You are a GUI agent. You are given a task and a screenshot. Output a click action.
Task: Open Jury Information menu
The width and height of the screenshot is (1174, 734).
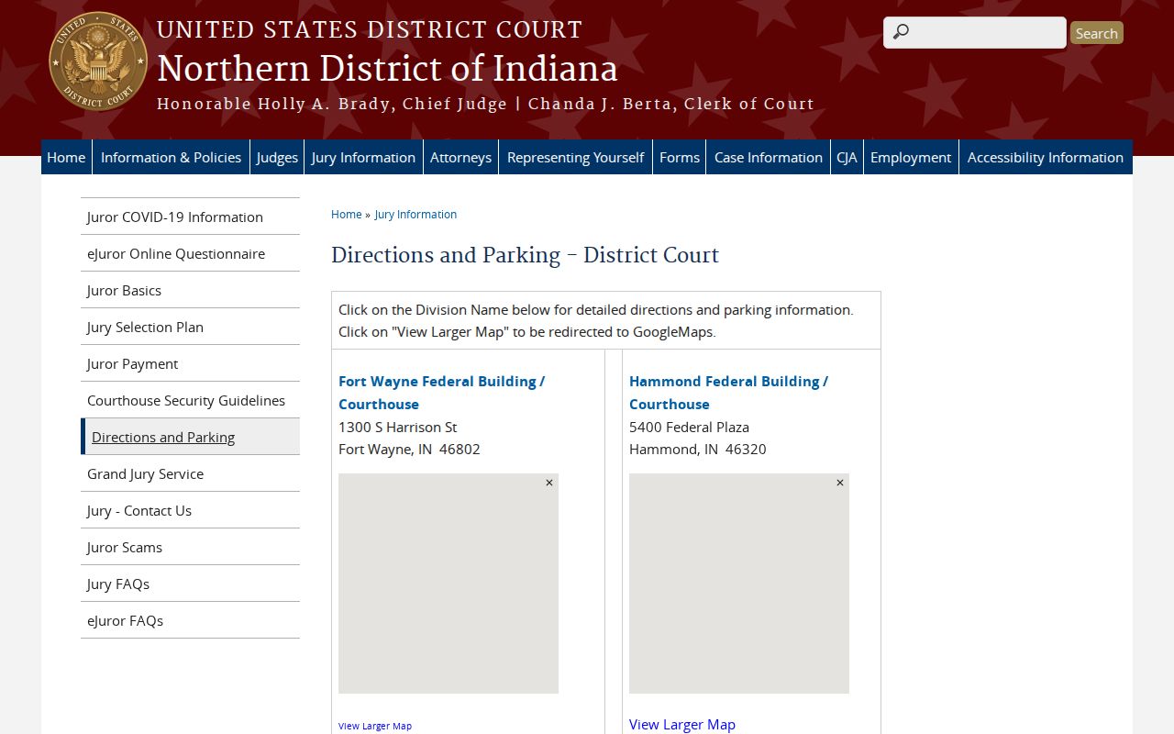coord(363,157)
